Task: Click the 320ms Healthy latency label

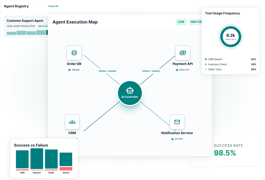Action: pyautogui.click(x=152, y=71)
